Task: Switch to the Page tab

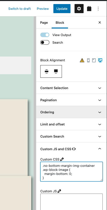Action: 44,23
